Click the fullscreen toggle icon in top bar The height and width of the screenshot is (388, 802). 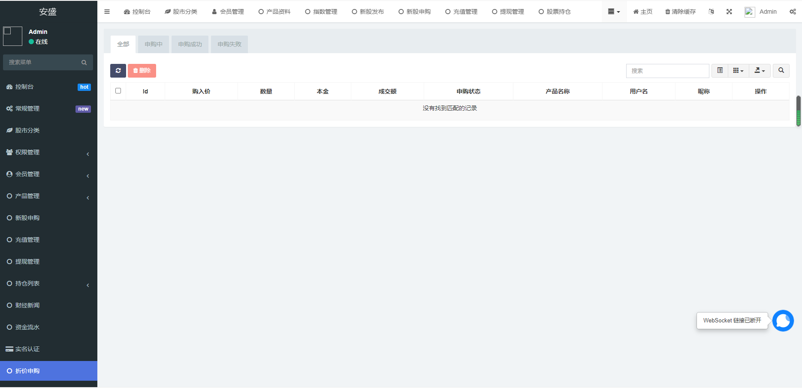click(x=729, y=12)
